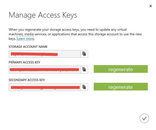156x130 pixels.
Task: Click the PRIMARY ACCESS KEY label
Action: [x=24, y=62]
